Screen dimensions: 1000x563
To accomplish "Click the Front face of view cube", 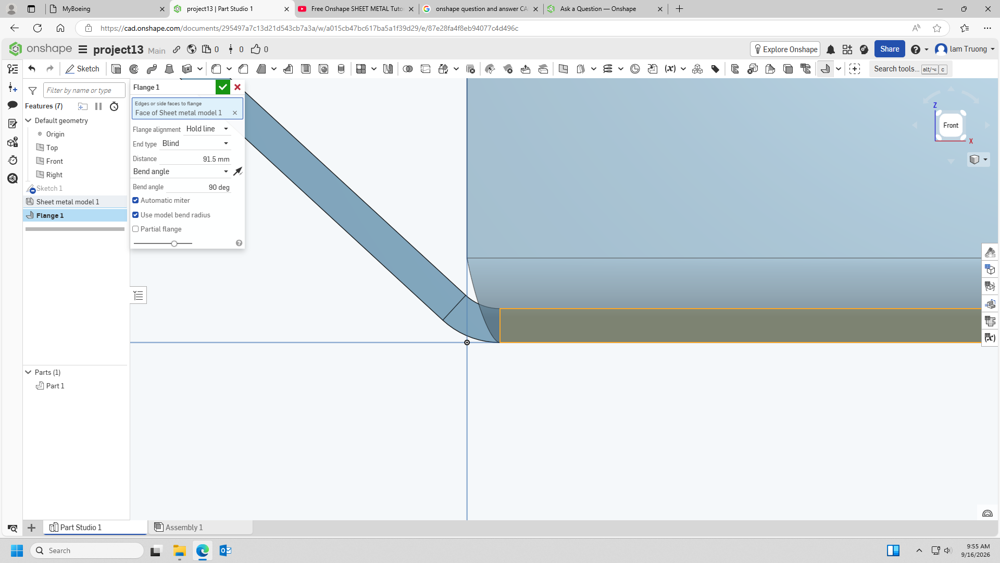I will pos(951,126).
